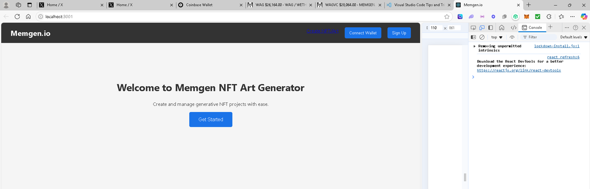The width and height of the screenshot is (590, 189).
Task: Open the DevTools Elements panel icon
Action: tap(513, 27)
